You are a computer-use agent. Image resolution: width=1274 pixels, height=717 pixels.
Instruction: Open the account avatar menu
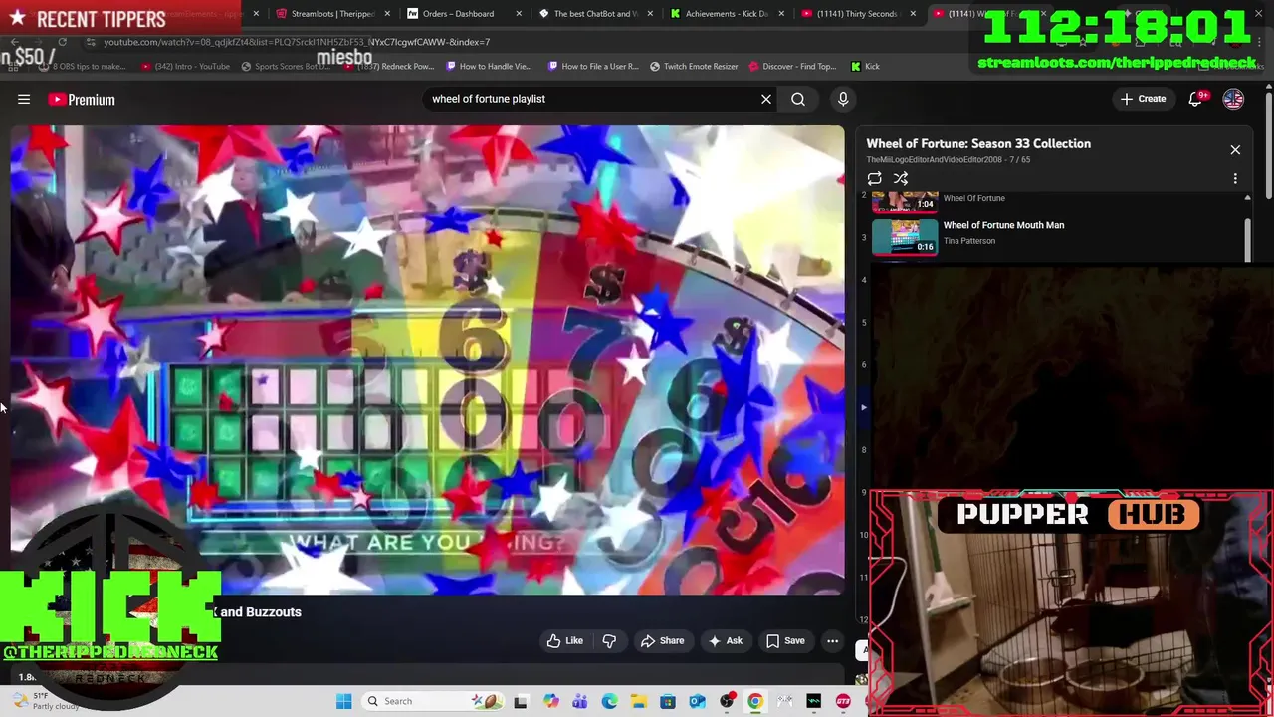1233,99
